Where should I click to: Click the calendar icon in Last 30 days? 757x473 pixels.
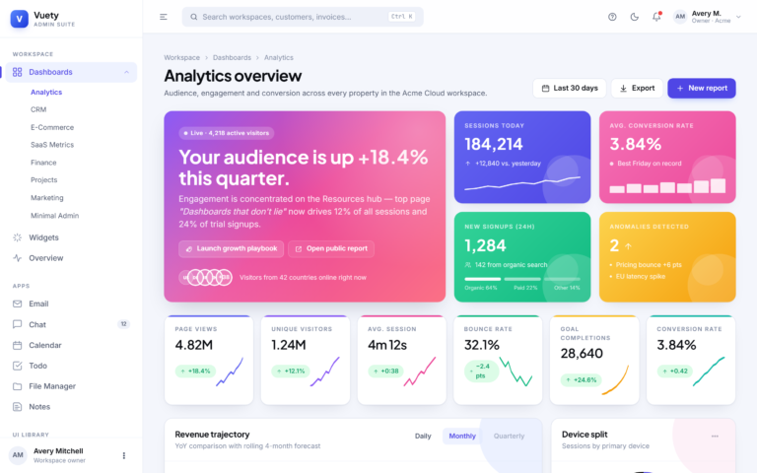click(545, 89)
